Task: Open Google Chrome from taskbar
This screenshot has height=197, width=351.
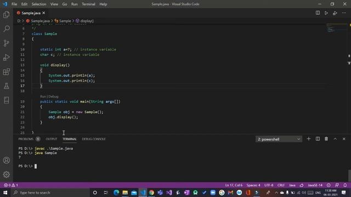Action: click(151, 193)
